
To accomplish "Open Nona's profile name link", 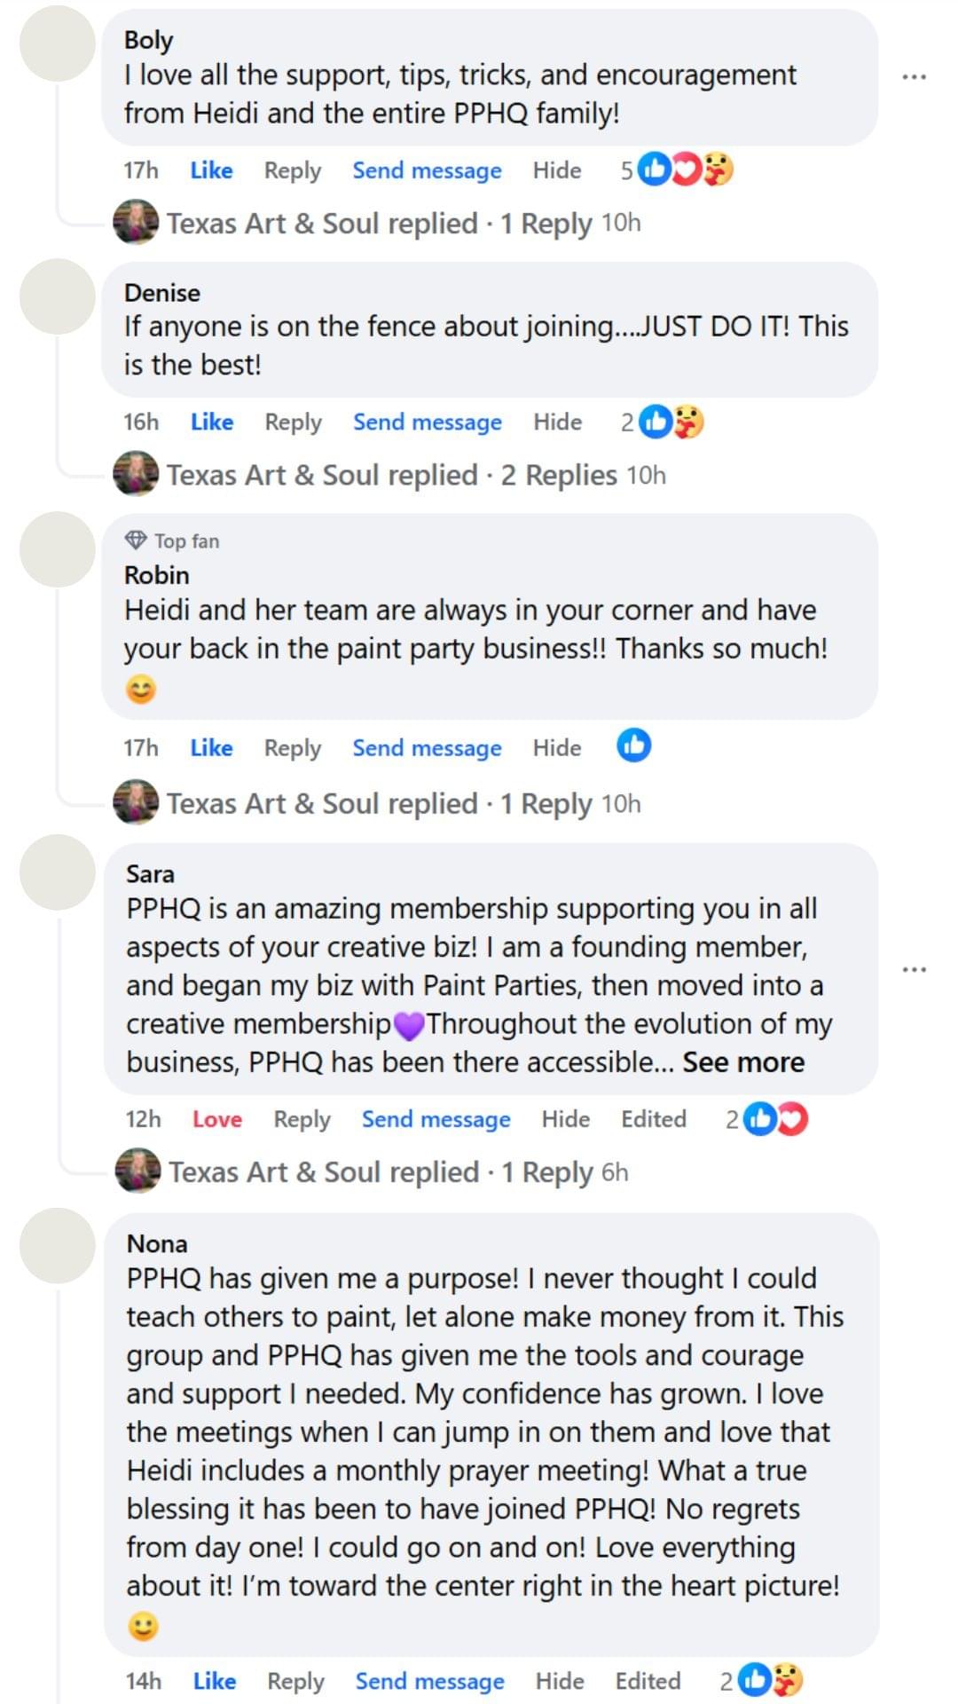I will 157,1242.
